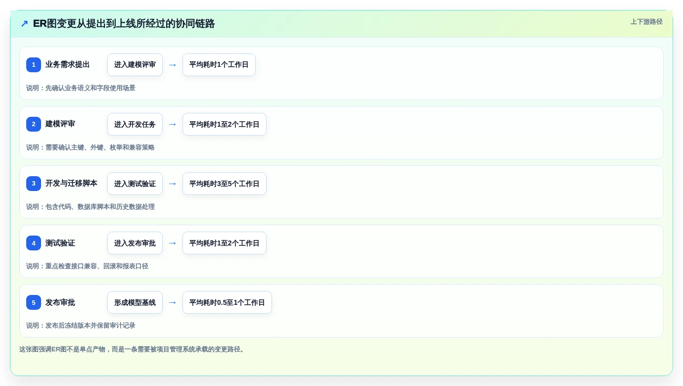Click the arrow after 进入开发任务

coord(173,124)
